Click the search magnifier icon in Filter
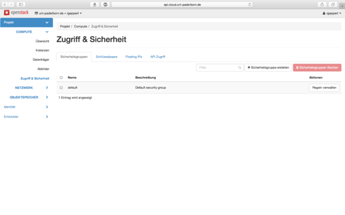This screenshot has width=345, height=215. [x=240, y=68]
